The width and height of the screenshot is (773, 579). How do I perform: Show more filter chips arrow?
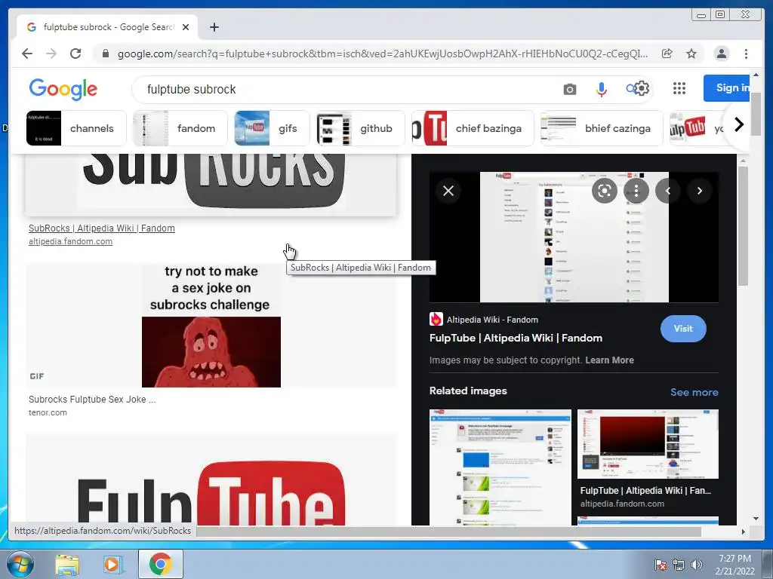click(x=738, y=124)
